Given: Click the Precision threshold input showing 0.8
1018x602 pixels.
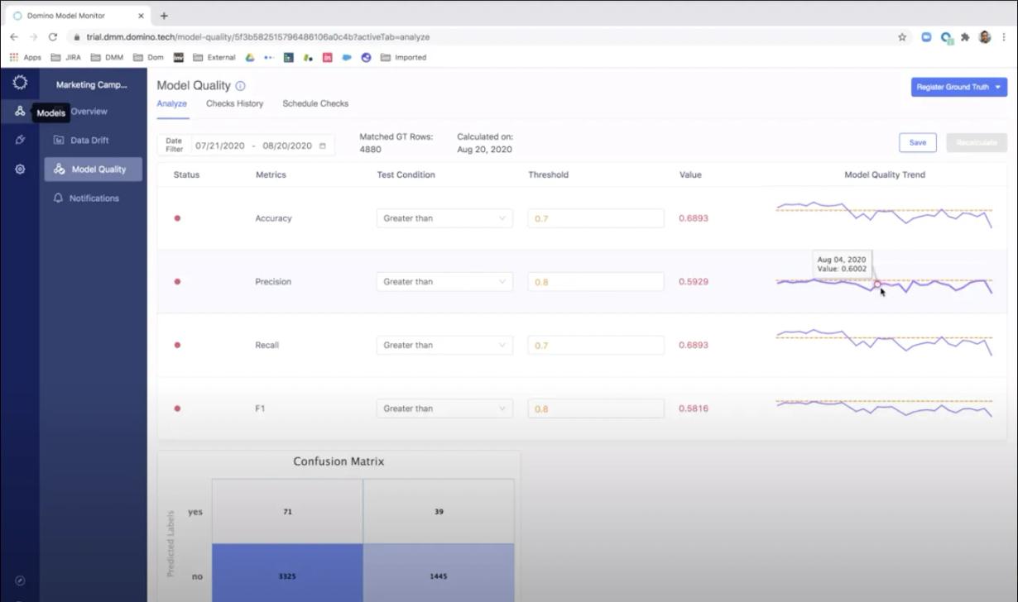Looking at the screenshot, I should (595, 281).
